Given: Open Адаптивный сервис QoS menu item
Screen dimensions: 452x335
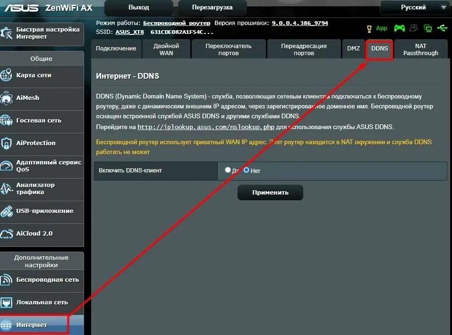Looking at the screenshot, I should pos(42,166).
